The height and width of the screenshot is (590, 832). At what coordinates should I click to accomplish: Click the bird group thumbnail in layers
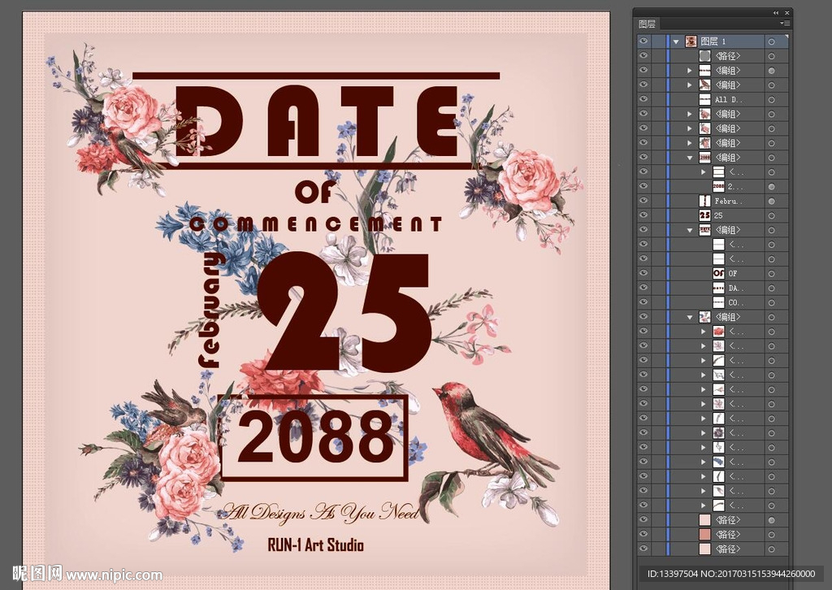coord(704,85)
